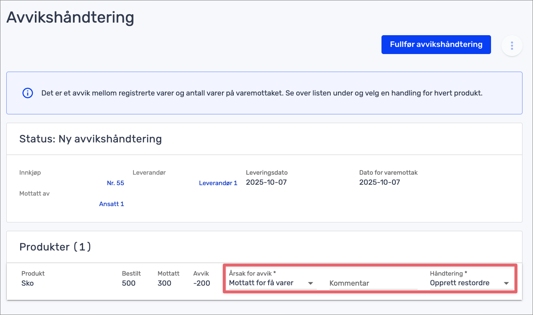
Task: Click the Mottatt quantity 300
Action: pyautogui.click(x=165, y=283)
